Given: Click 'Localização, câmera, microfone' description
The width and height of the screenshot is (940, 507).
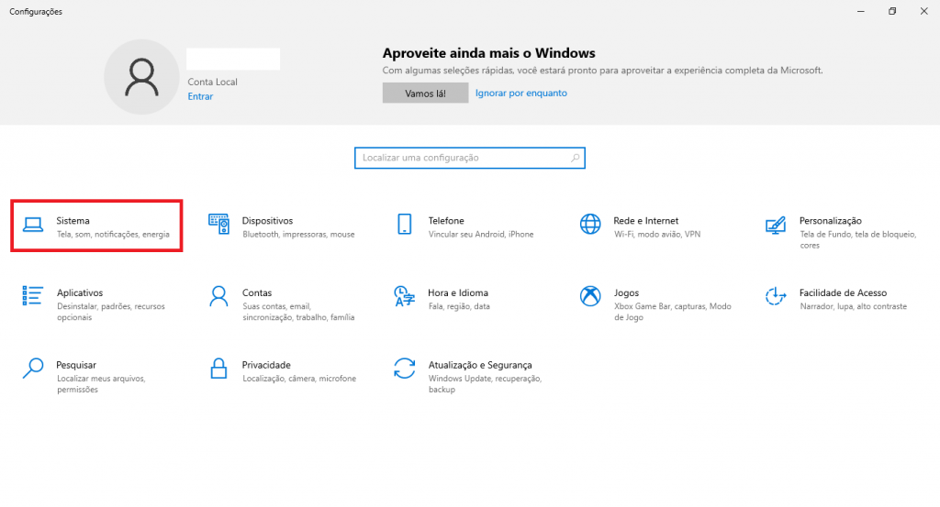Looking at the screenshot, I should pyautogui.click(x=299, y=379).
